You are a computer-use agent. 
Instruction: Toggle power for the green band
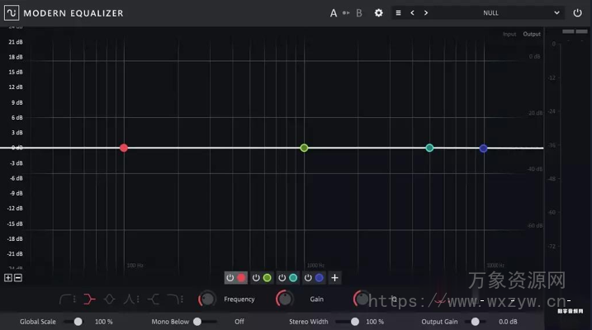pyautogui.click(x=256, y=278)
